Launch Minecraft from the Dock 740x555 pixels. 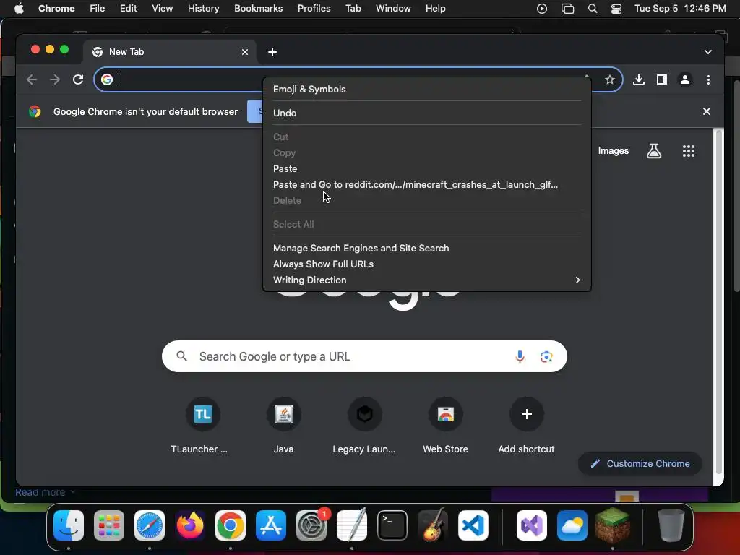click(613, 525)
